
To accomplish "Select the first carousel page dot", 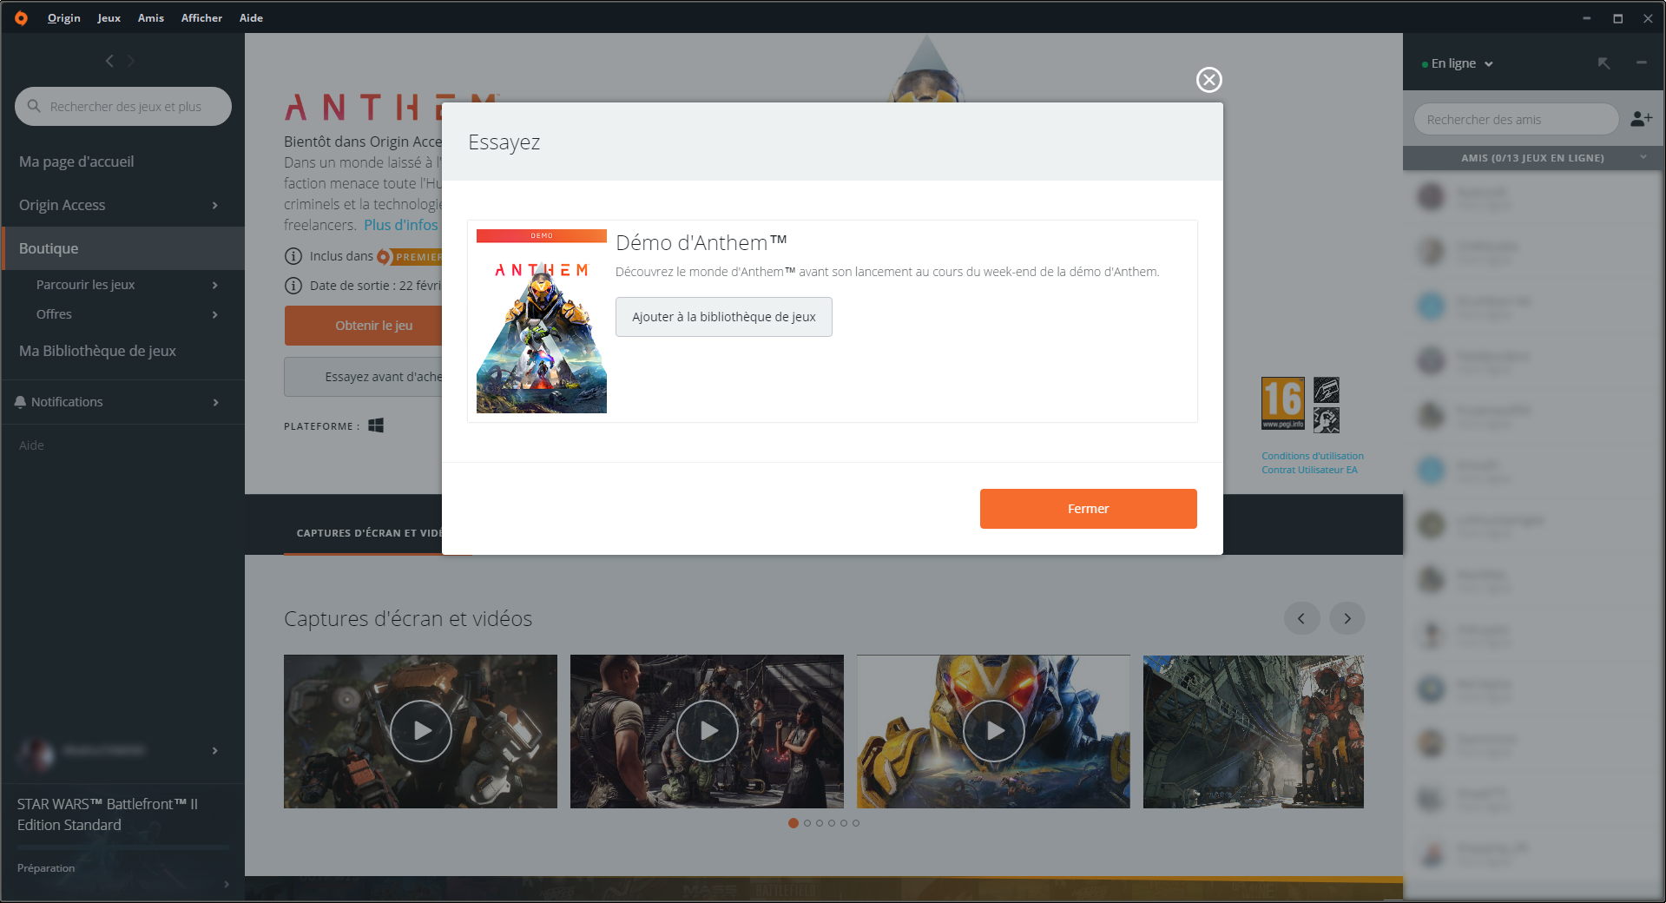I will pos(793,823).
